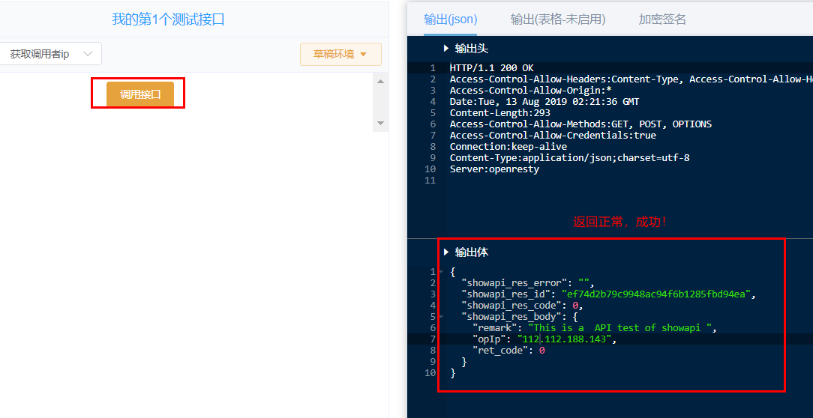Click the Access-Control-Allow-Credentials:true line
813x418 pixels.
click(x=553, y=135)
